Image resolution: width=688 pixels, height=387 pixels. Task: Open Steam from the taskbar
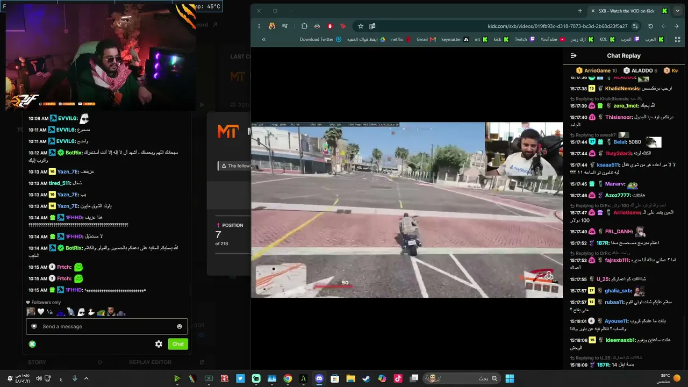coord(366,378)
